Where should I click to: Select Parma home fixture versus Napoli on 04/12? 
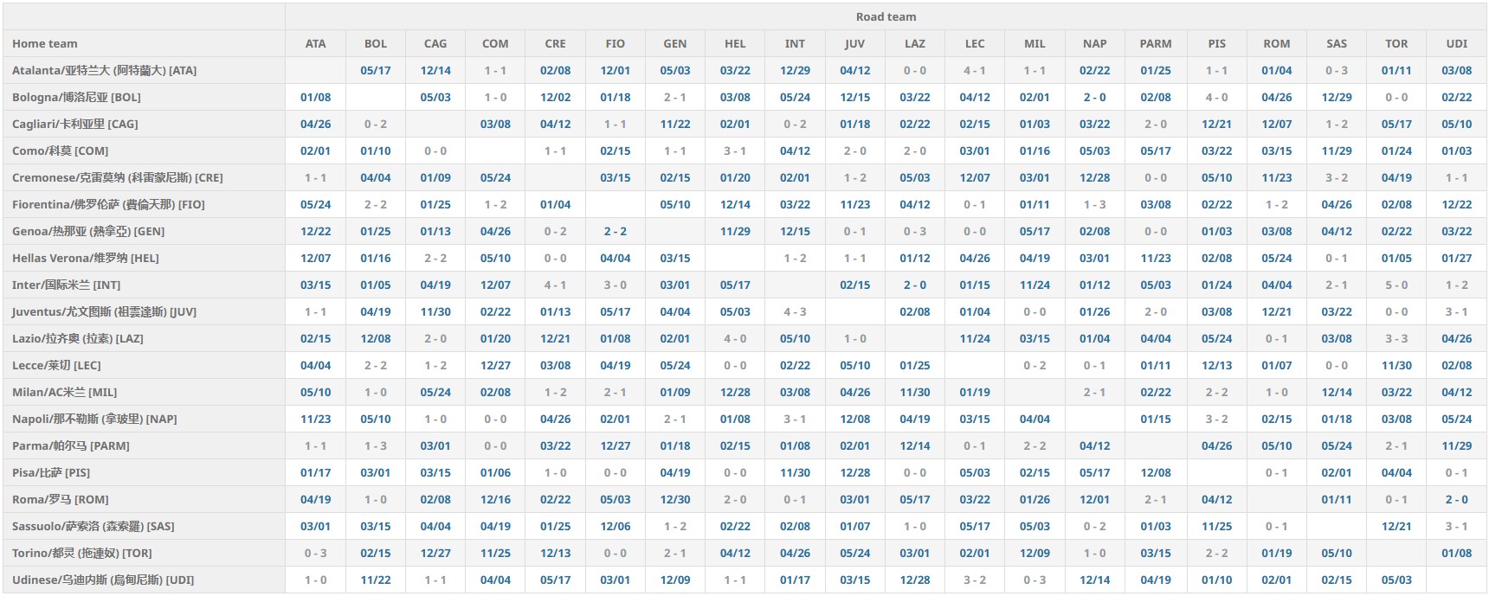[x=1094, y=445]
